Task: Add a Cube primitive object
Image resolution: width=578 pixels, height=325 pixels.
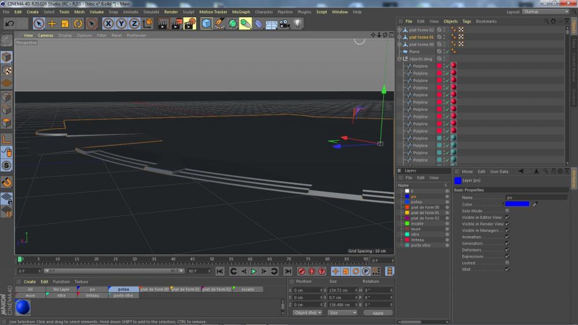Action: pyautogui.click(x=206, y=24)
